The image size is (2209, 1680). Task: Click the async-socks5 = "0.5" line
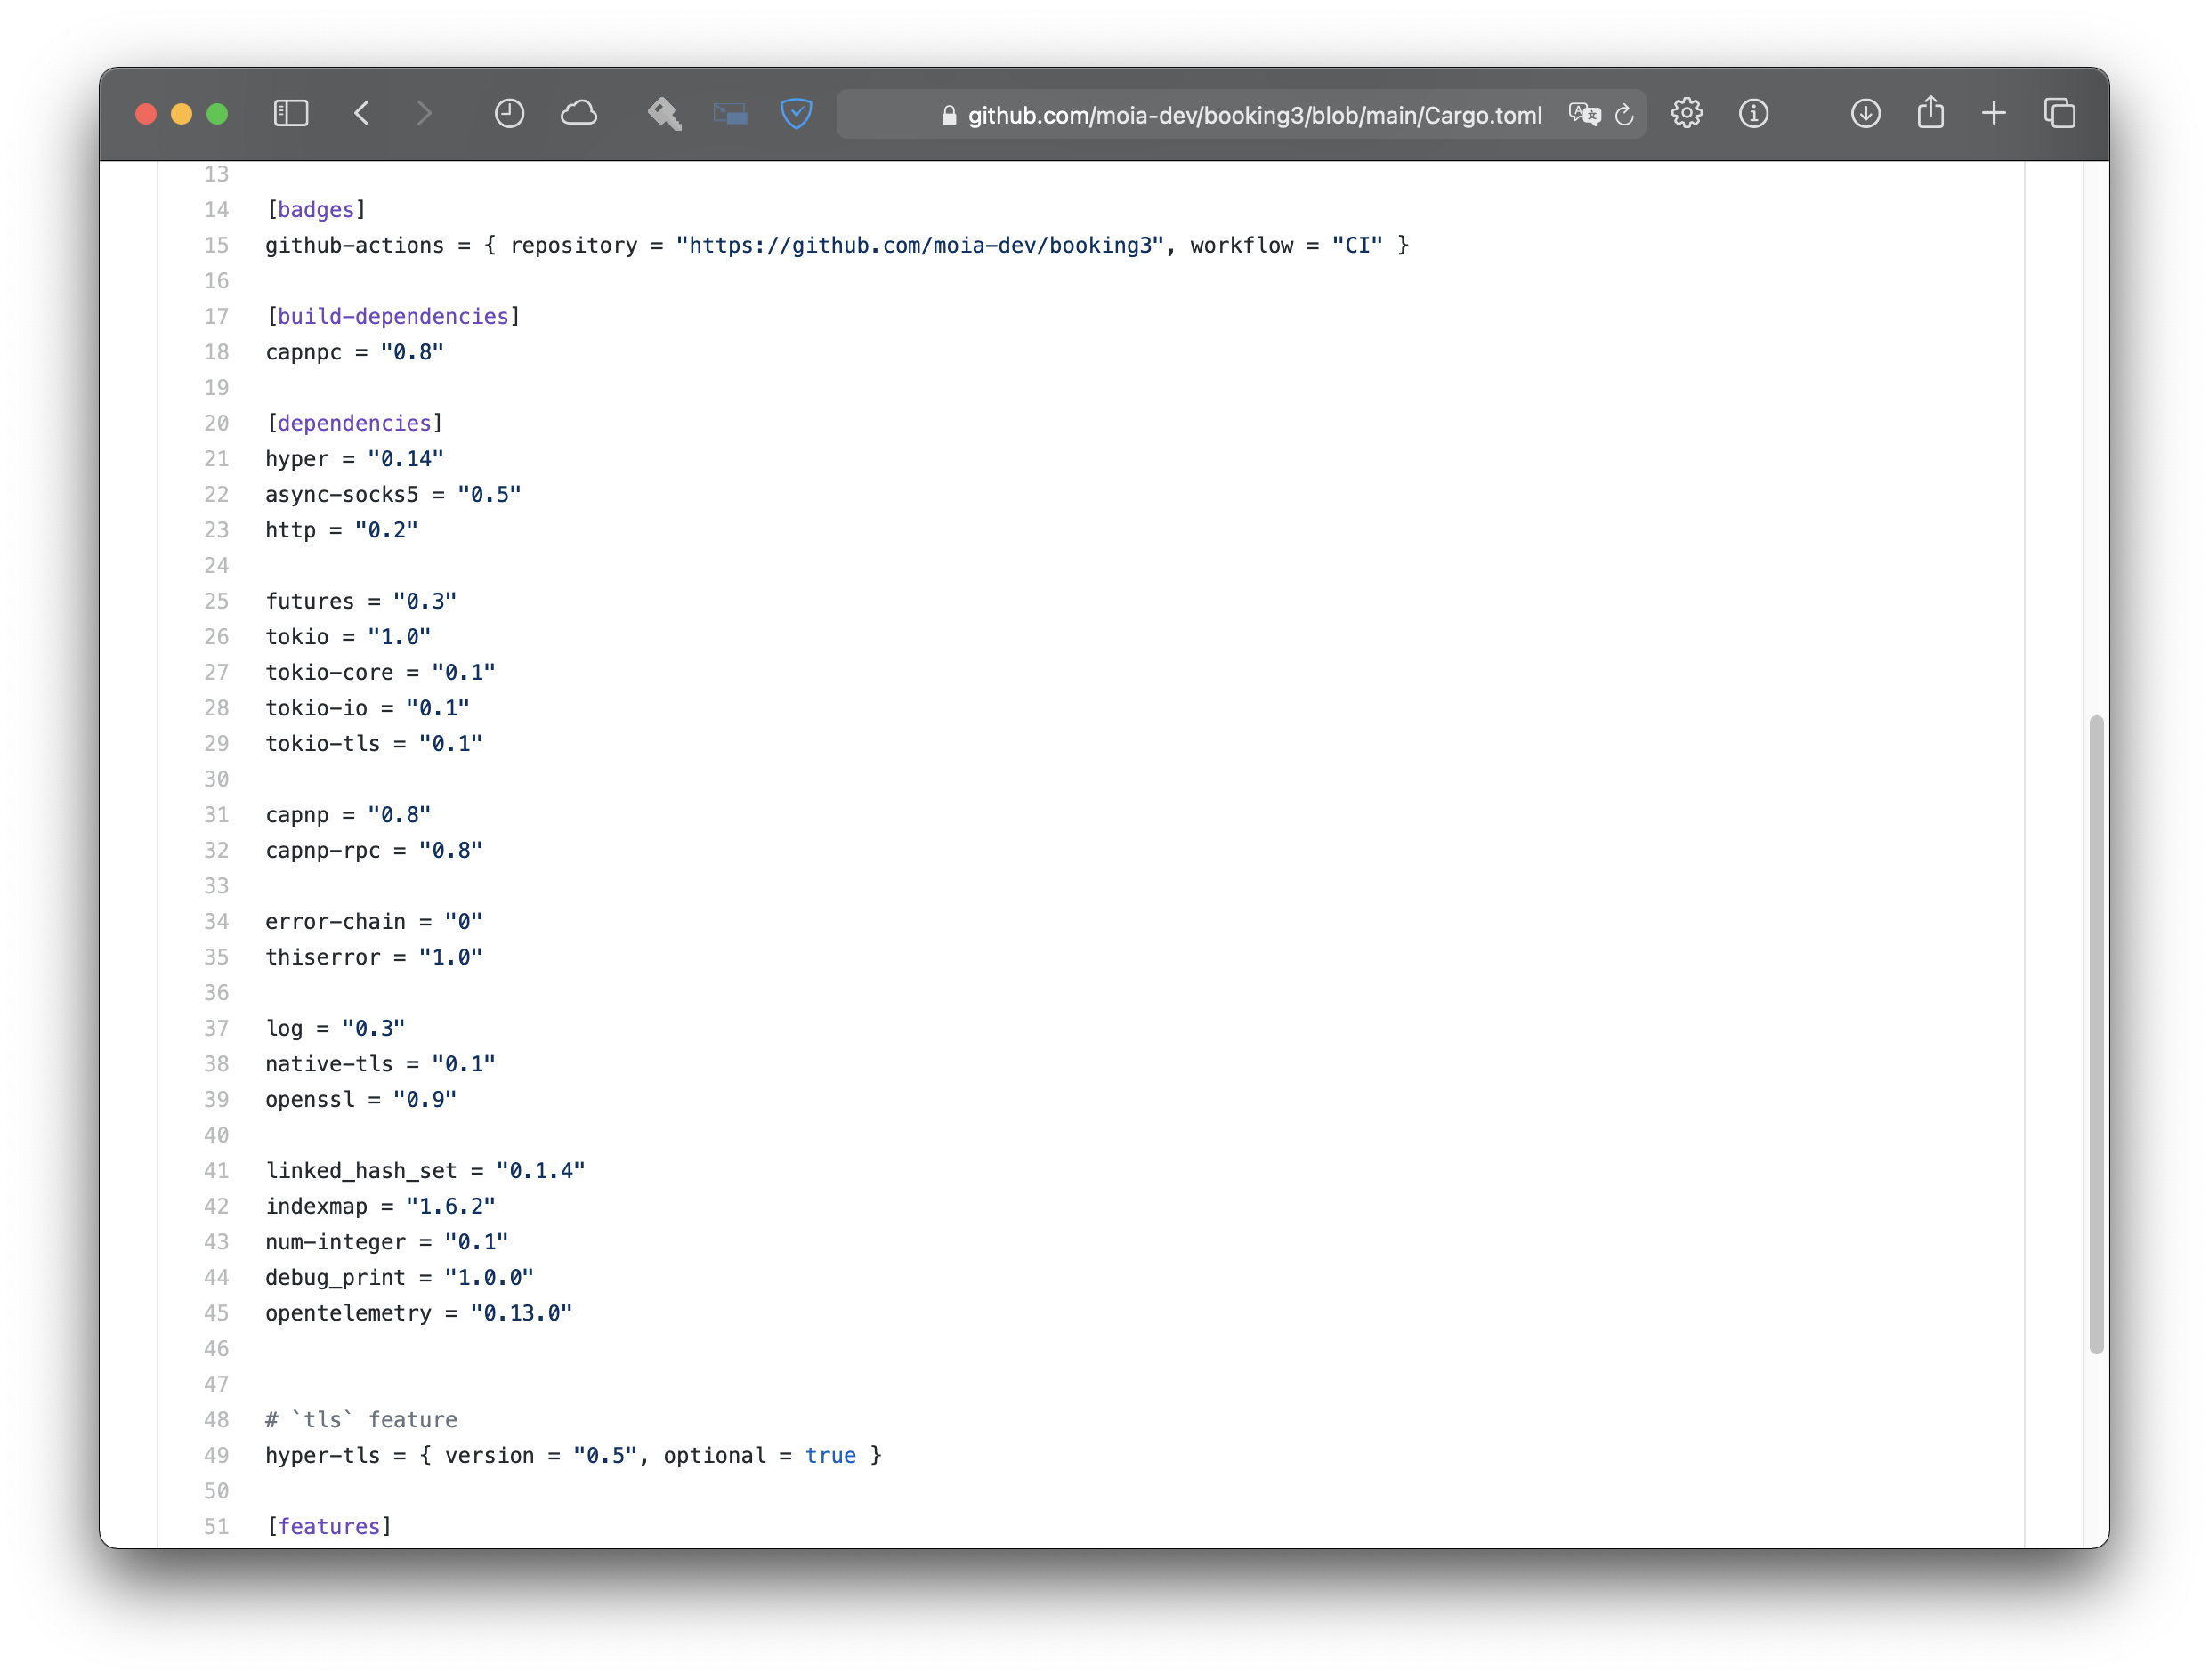393,494
